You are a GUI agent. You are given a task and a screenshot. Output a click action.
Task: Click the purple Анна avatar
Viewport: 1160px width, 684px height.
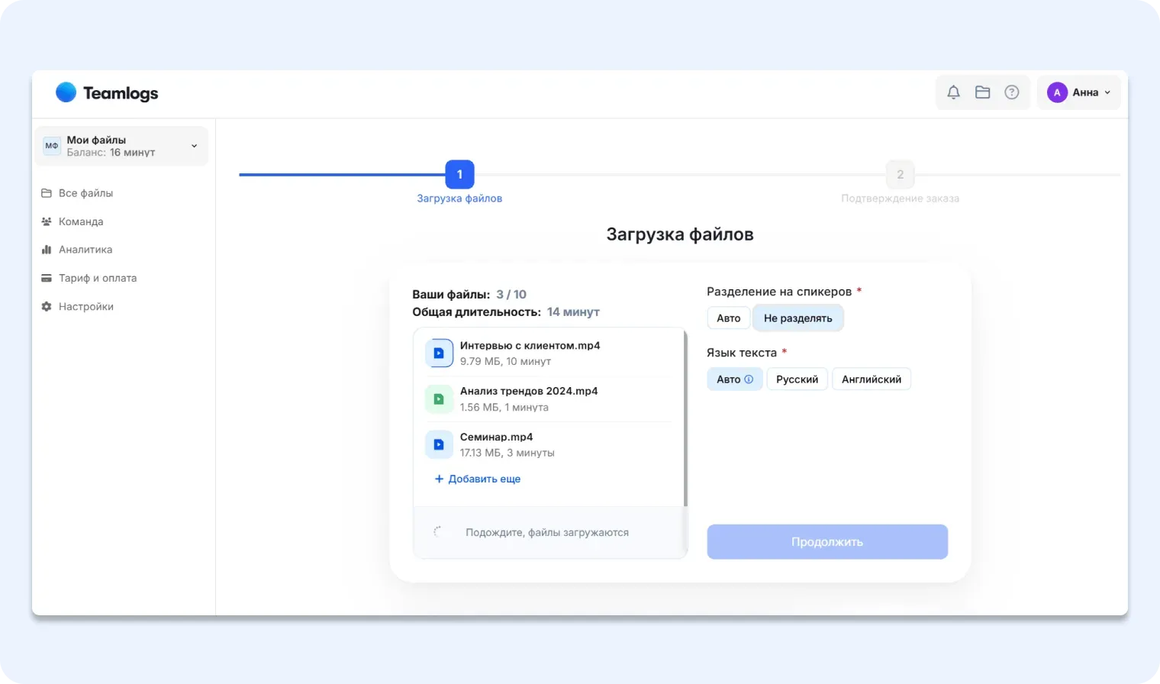(1057, 92)
